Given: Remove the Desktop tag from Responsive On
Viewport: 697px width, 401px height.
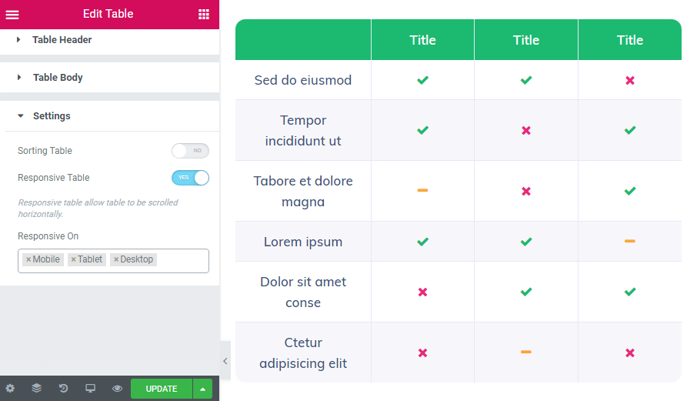Looking at the screenshot, I should pos(116,259).
